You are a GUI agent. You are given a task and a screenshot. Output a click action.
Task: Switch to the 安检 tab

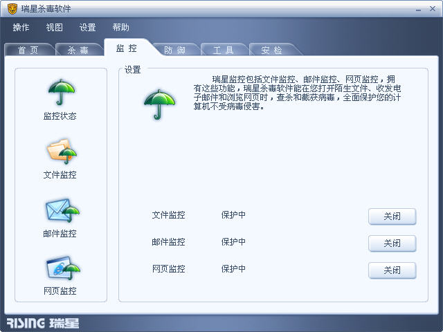click(272, 50)
